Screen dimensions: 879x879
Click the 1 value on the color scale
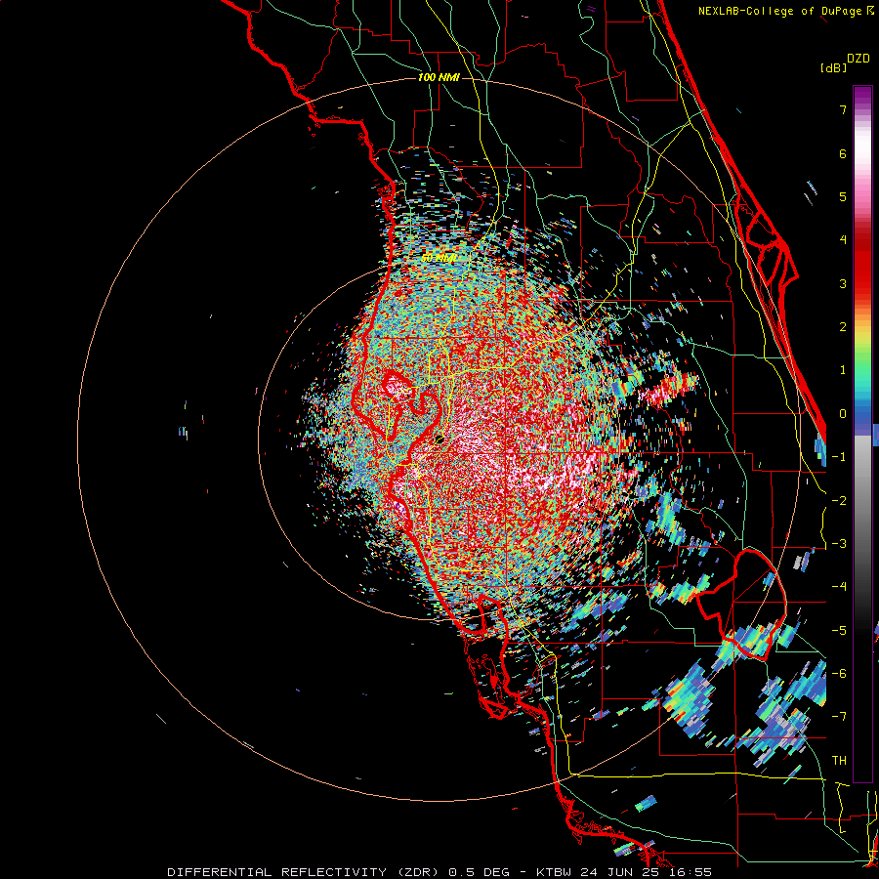coord(843,370)
